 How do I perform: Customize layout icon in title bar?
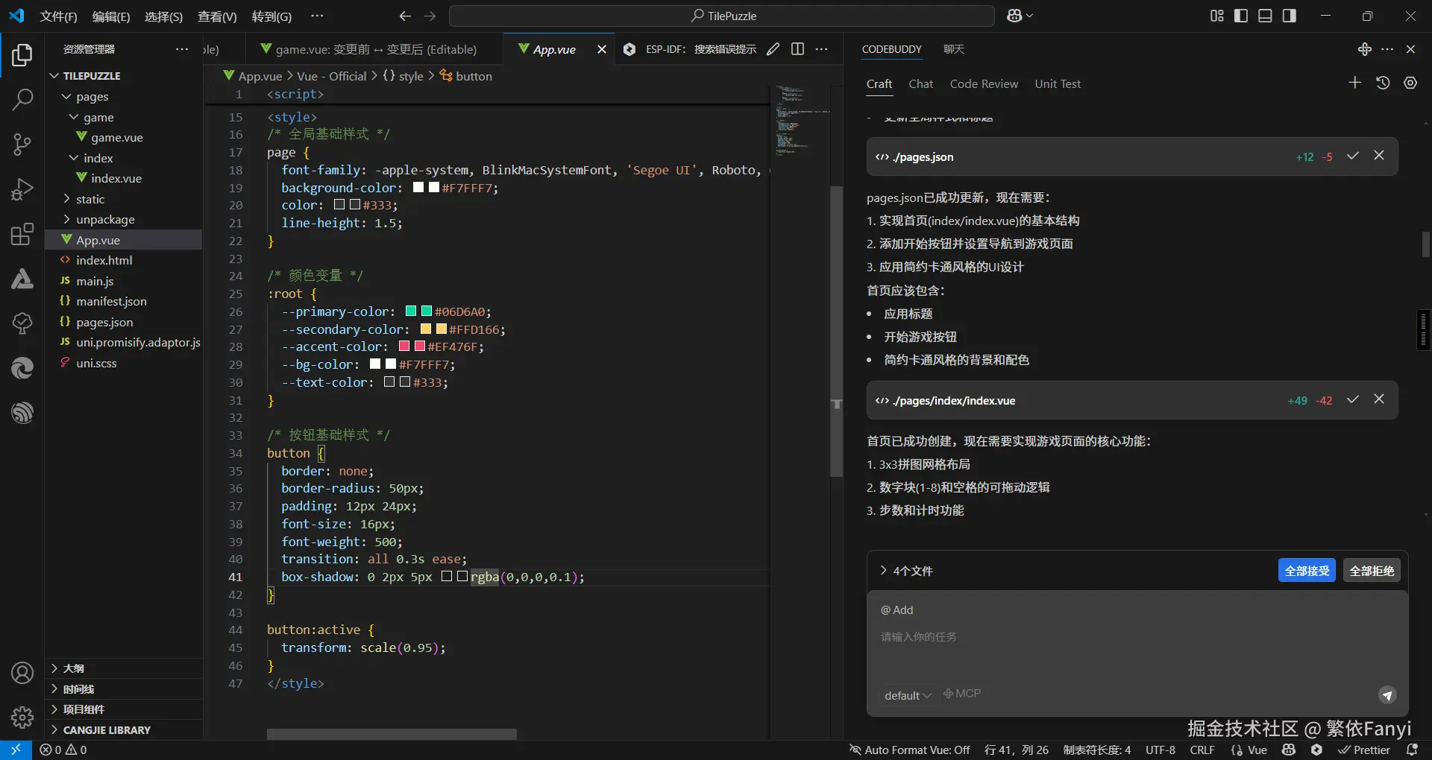pos(1217,16)
